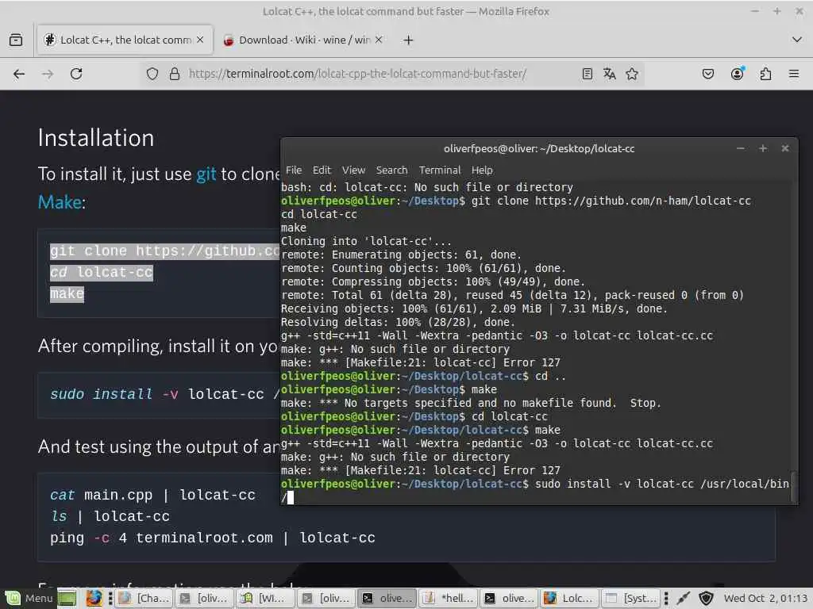This screenshot has width=813, height=609.
Task: Open the clock showing Wed Oct 2
Action: tap(765, 598)
